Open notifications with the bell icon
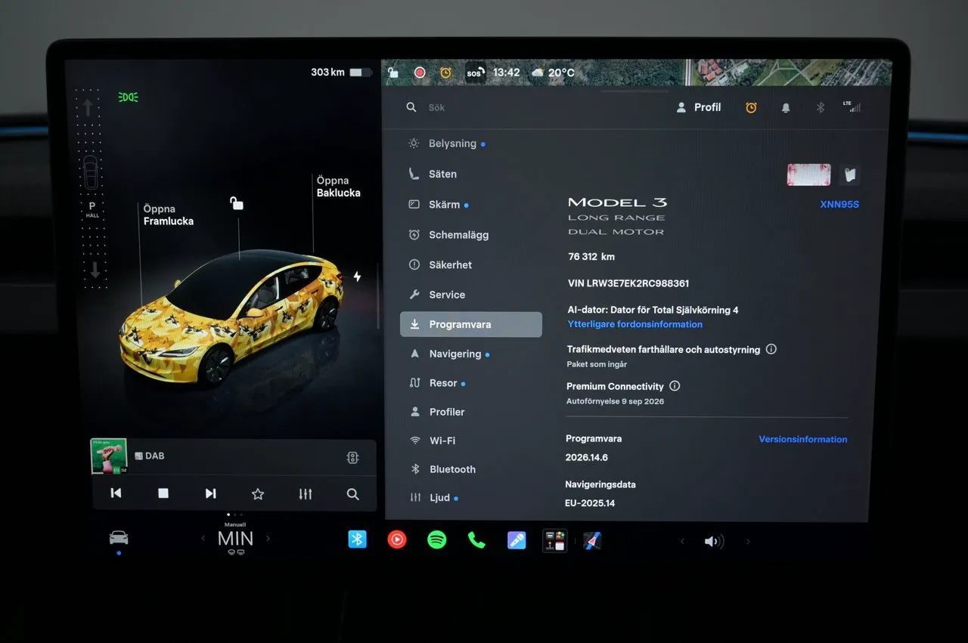The width and height of the screenshot is (968, 643). tap(786, 108)
